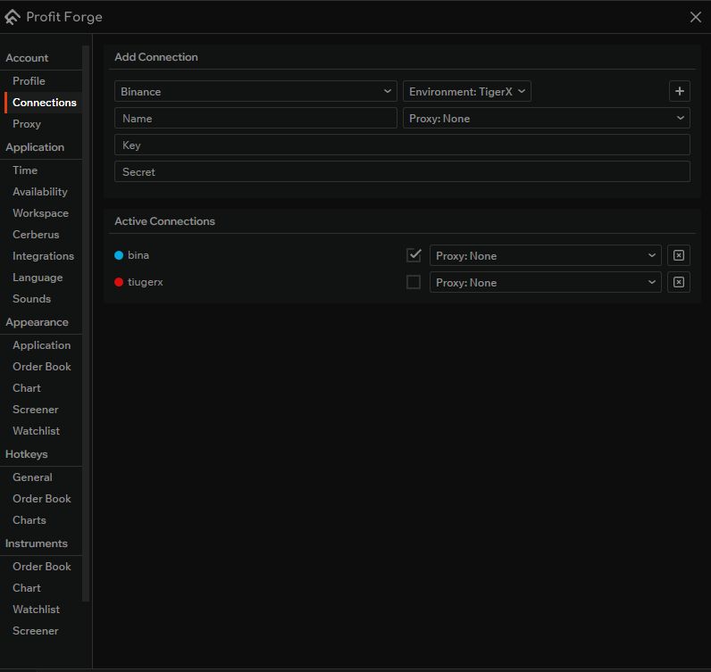Click the tiugerx connection name
Screen dimensions: 711x672
tap(145, 282)
